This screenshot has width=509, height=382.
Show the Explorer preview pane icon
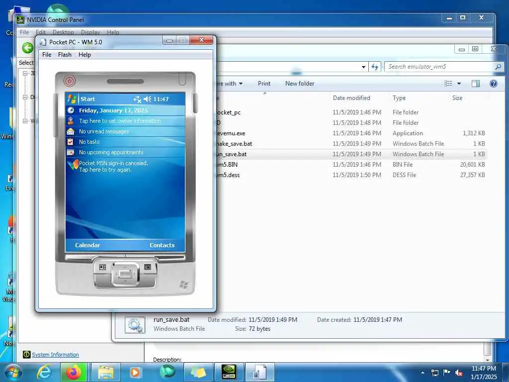[476, 84]
